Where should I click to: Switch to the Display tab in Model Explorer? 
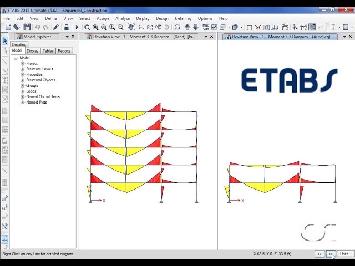[32, 51]
